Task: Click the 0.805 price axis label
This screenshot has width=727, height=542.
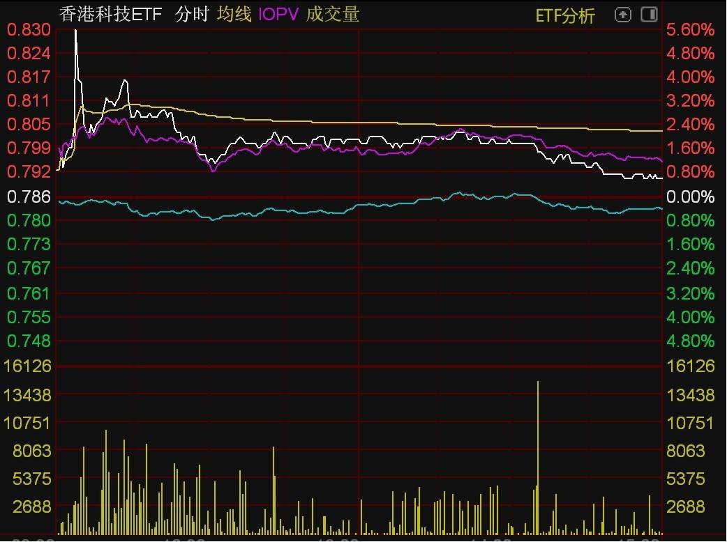Action: coord(29,124)
